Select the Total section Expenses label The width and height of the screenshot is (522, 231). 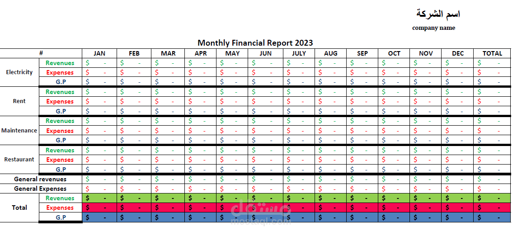tap(60, 207)
